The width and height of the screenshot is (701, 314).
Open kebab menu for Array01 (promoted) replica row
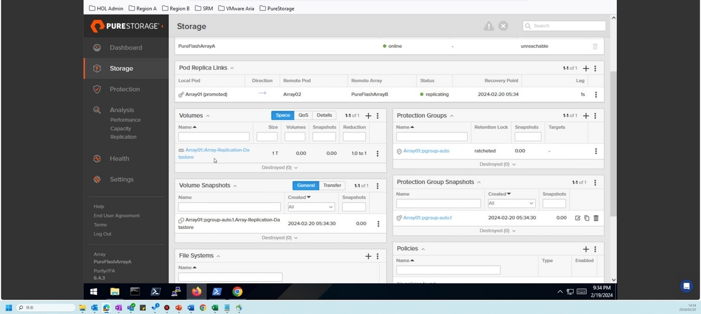[596, 94]
